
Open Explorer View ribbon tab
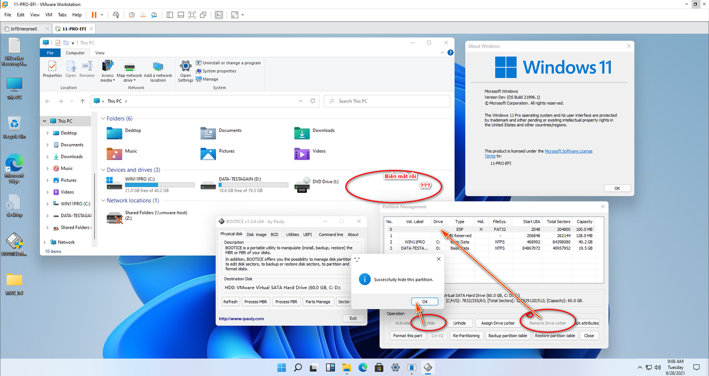click(100, 53)
